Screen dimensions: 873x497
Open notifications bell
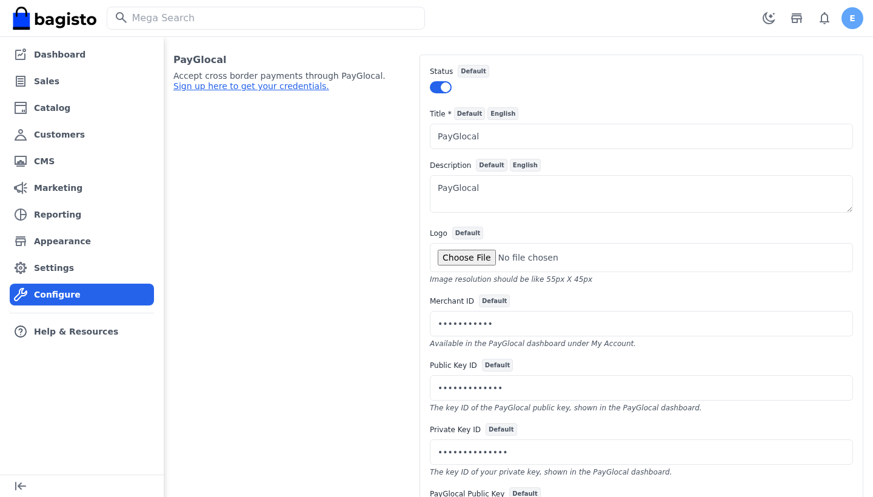[x=824, y=18]
